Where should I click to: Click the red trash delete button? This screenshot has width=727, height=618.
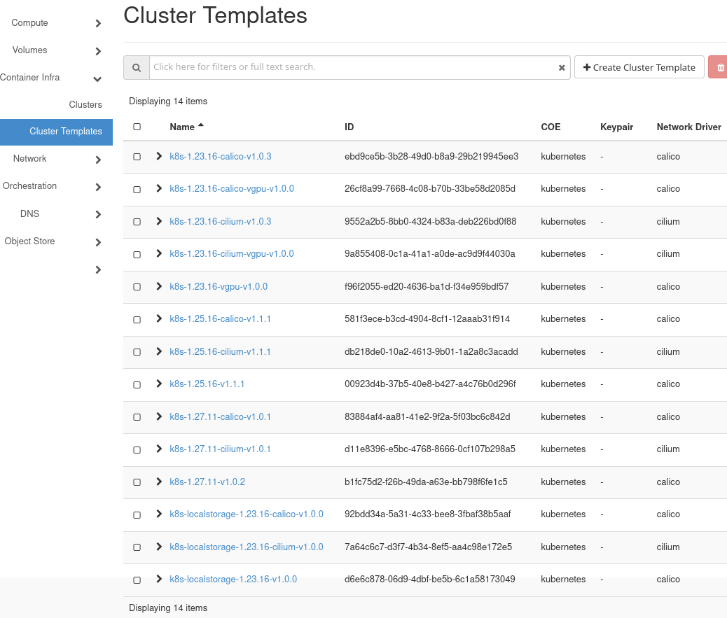tap(719, 68)
